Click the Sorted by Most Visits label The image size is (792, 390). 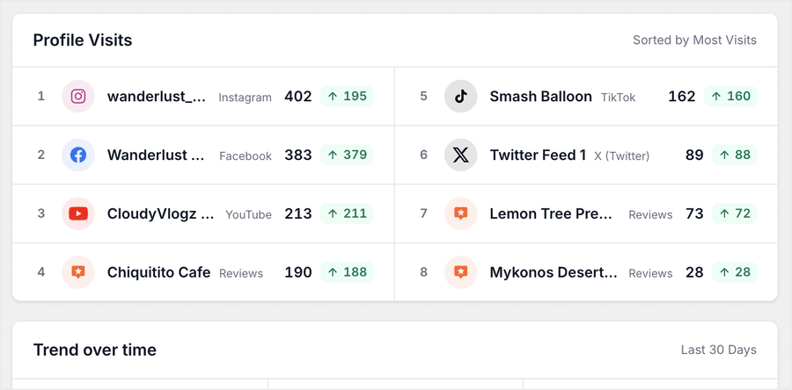694,40
